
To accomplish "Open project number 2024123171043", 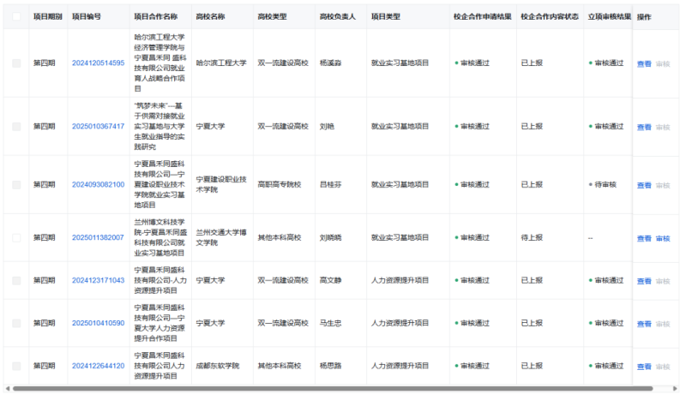I will (x=98, y=281).
